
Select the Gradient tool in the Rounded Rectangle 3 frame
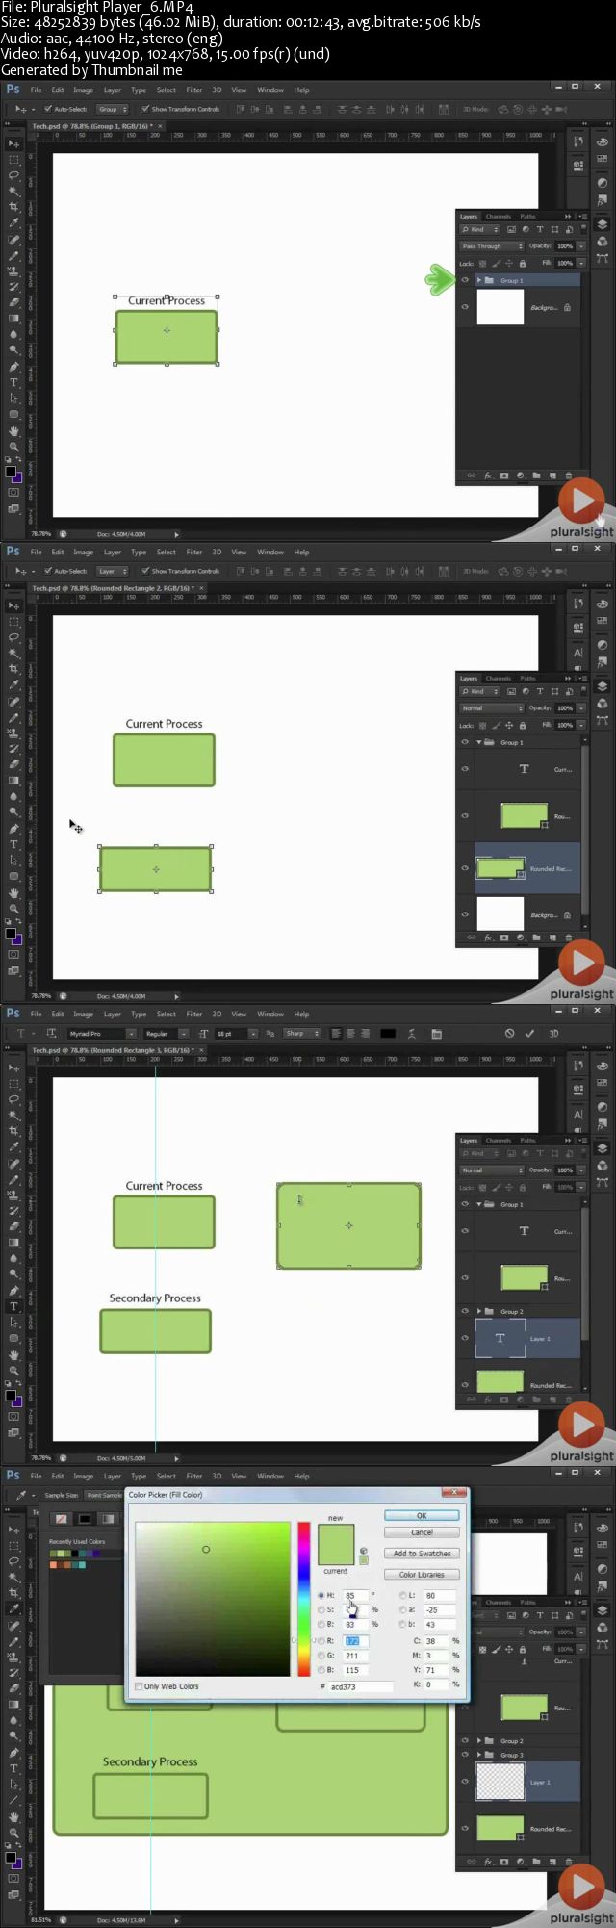click(x=13, y=1243)
